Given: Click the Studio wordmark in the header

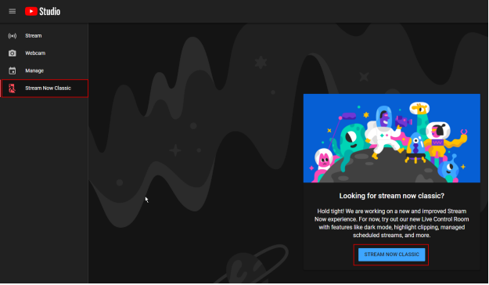Looking at the screenshot, I should click(x=49, y=12).
